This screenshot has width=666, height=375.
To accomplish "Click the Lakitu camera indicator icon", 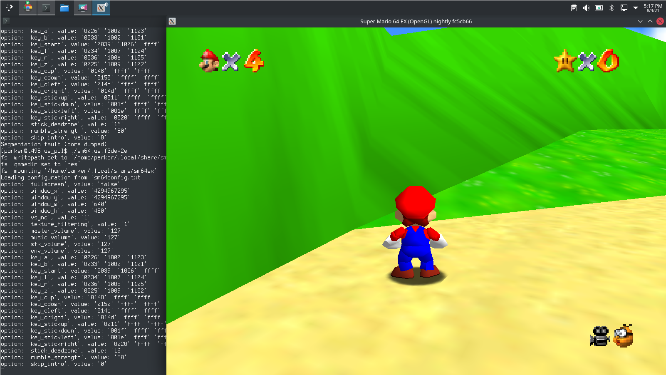I will 623,335.
